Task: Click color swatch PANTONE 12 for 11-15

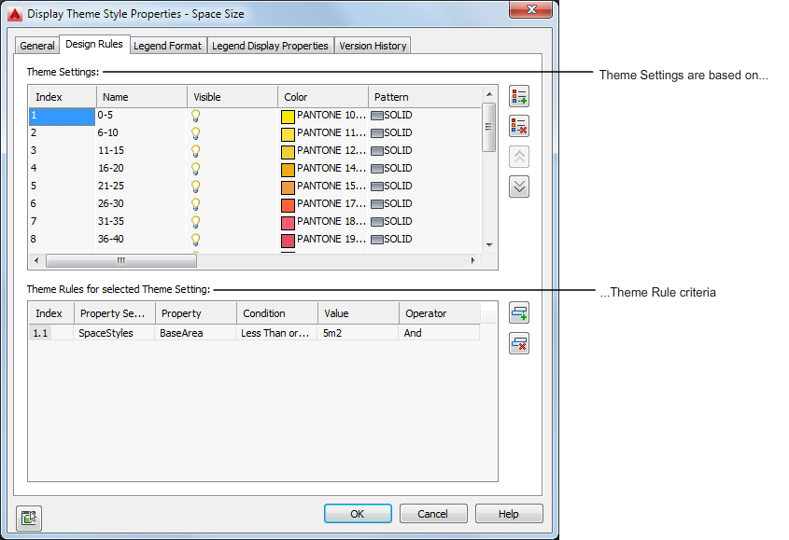Action: pyautogui.click(x=288, y=152)
